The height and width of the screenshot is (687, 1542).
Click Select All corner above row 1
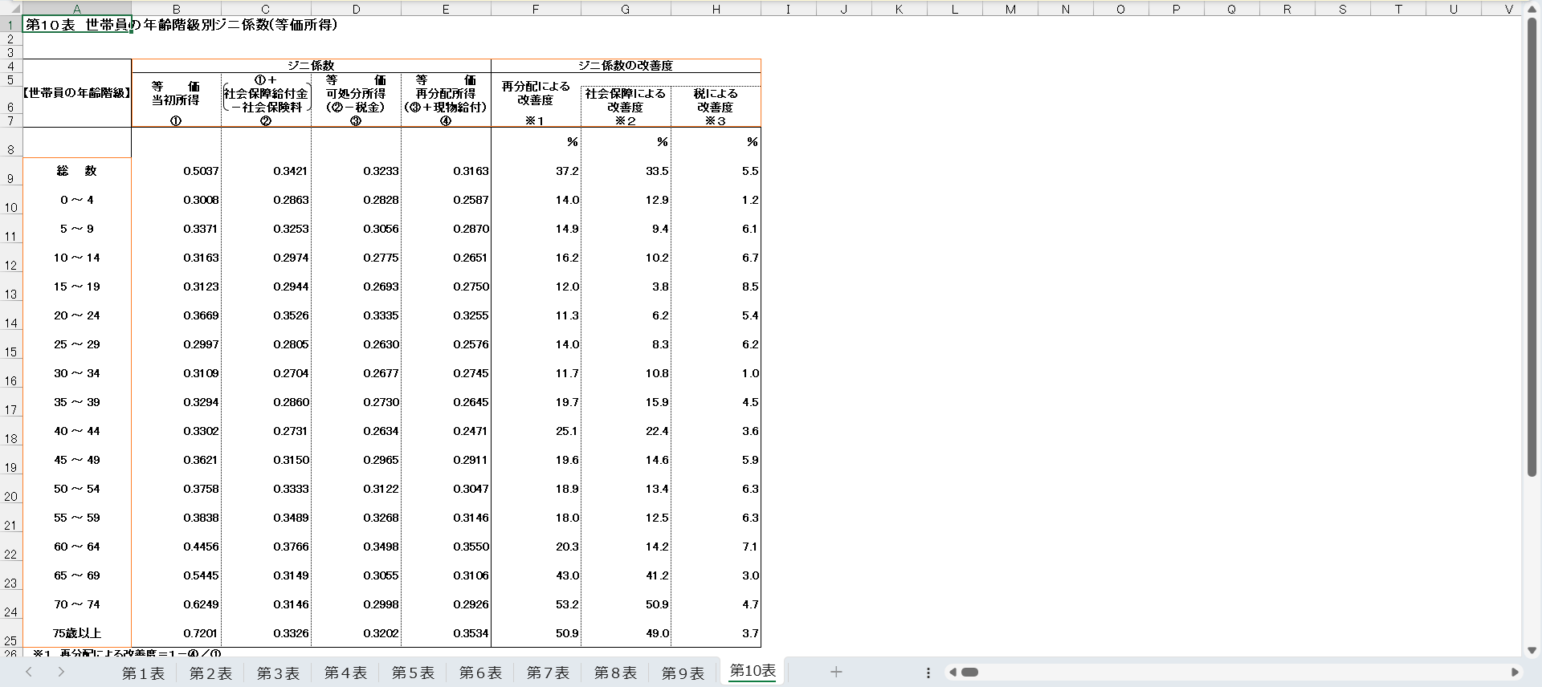[x=10, y=10]
